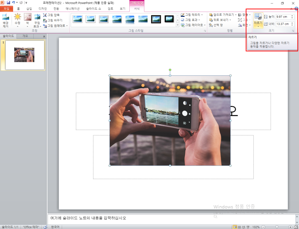Viewport: 299px width, 229px height.
Task: Switch to the Transitions (전환) tab
Action: [56, 9]
